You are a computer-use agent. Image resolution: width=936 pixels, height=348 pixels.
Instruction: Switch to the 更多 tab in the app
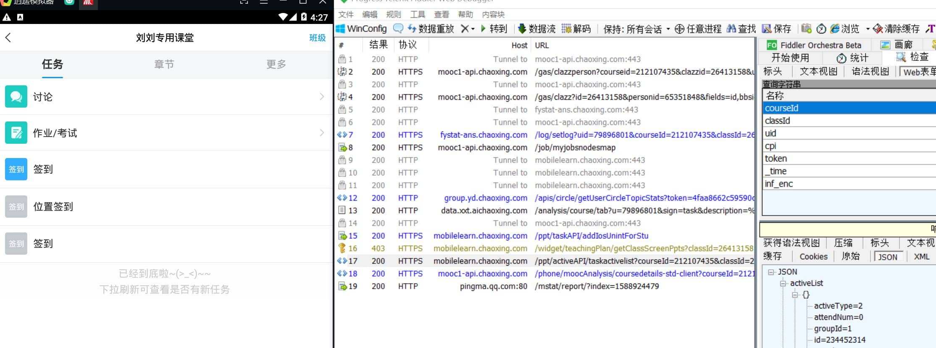point(276,64)
